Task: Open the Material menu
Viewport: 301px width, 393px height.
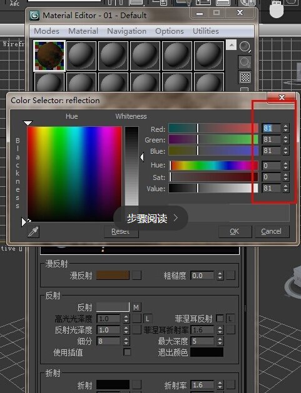Action: (x=83, y=31)
